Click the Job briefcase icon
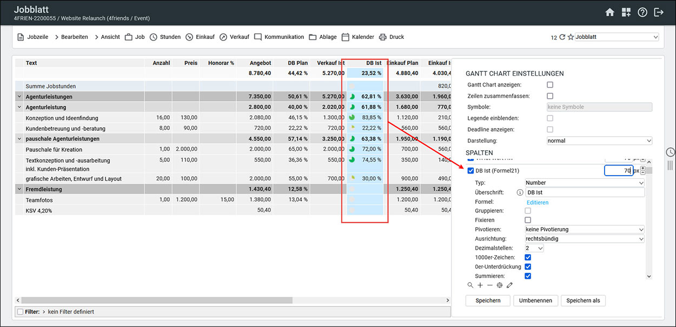The width and height of the screenshot is (676, 327). [129, 37]
